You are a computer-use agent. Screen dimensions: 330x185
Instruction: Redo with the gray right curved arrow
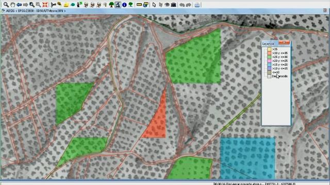tap(188, 5)
